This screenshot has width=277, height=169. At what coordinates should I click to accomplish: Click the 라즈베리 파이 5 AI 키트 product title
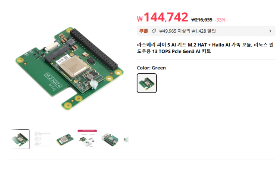pos(205,48)
